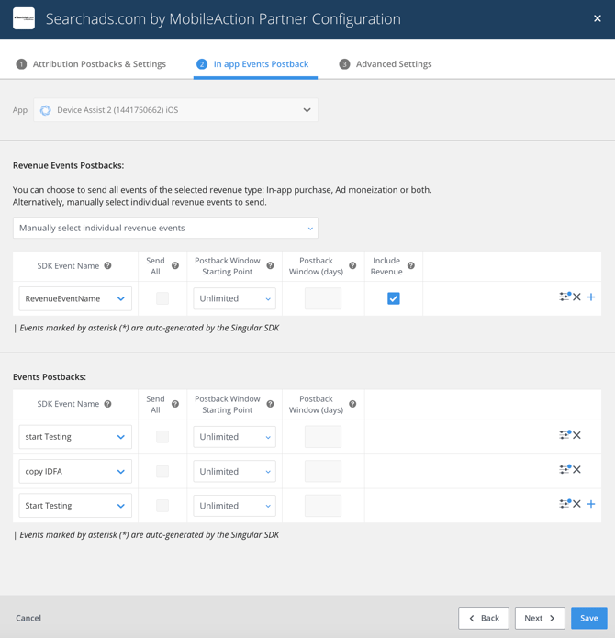
Task: Open settings icon for copy IDFA row
Action: pos(564,470)
